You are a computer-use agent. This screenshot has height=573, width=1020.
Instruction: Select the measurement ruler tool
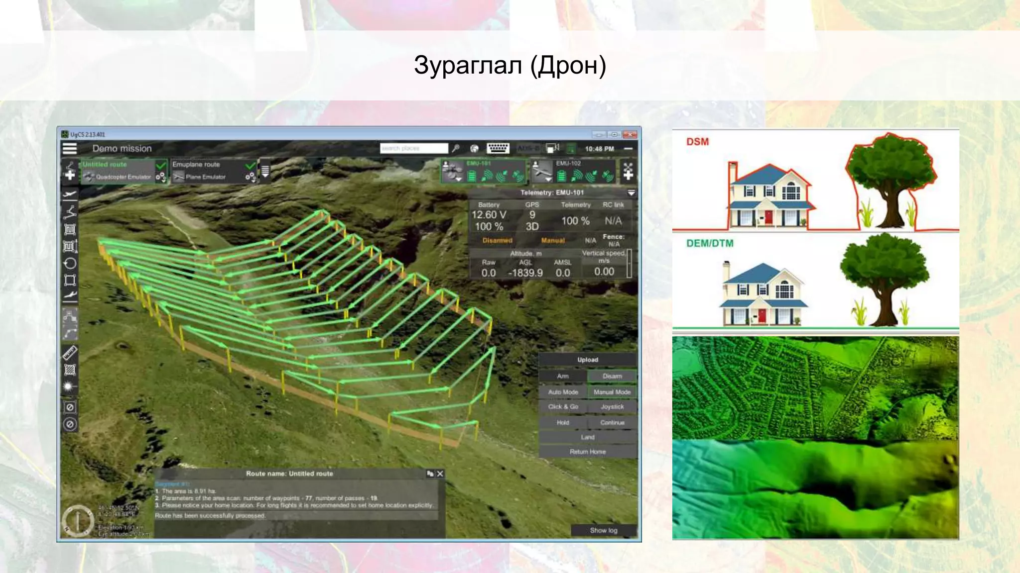click(x=70, y=353)
